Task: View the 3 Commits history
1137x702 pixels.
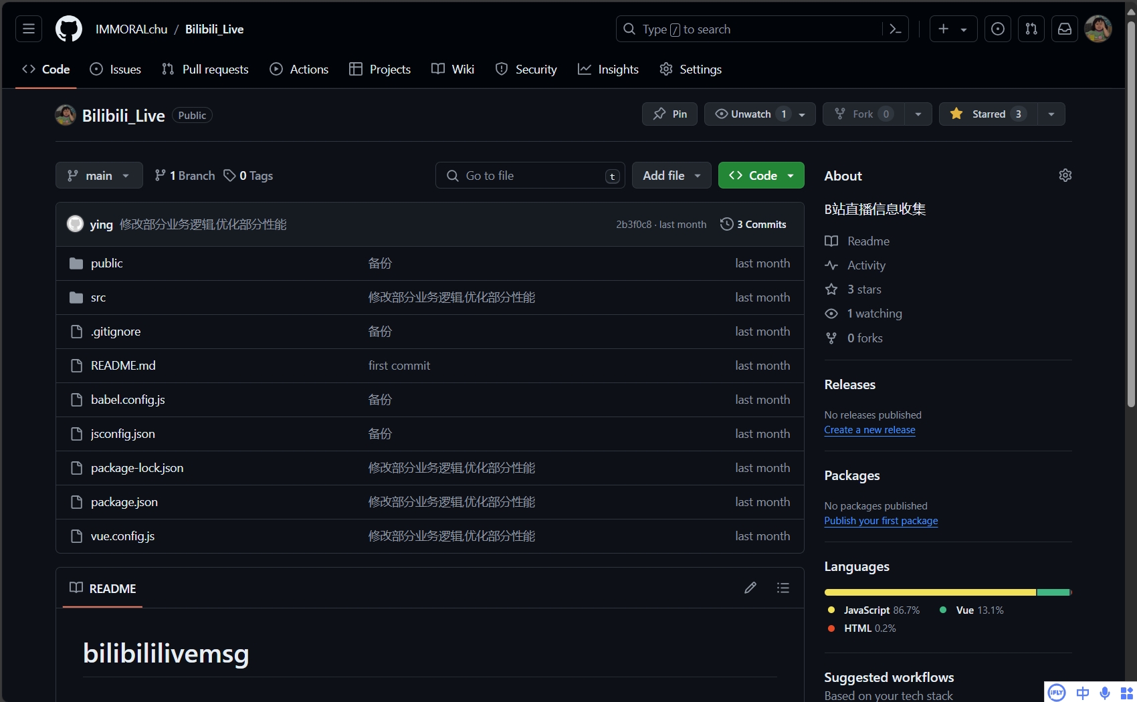Action: pyautogui.click(x=753, y=224)
